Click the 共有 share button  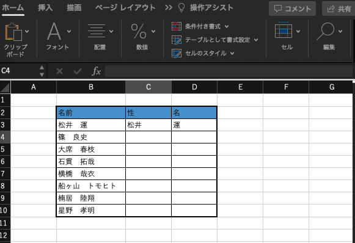click(x=339, y=9)
